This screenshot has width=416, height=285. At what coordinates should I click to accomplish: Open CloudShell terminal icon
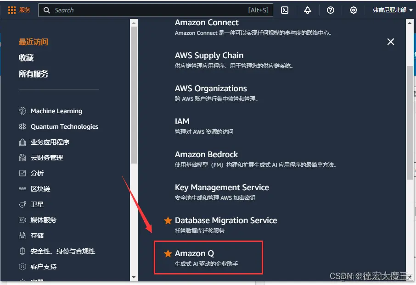[x=285, y=10]
